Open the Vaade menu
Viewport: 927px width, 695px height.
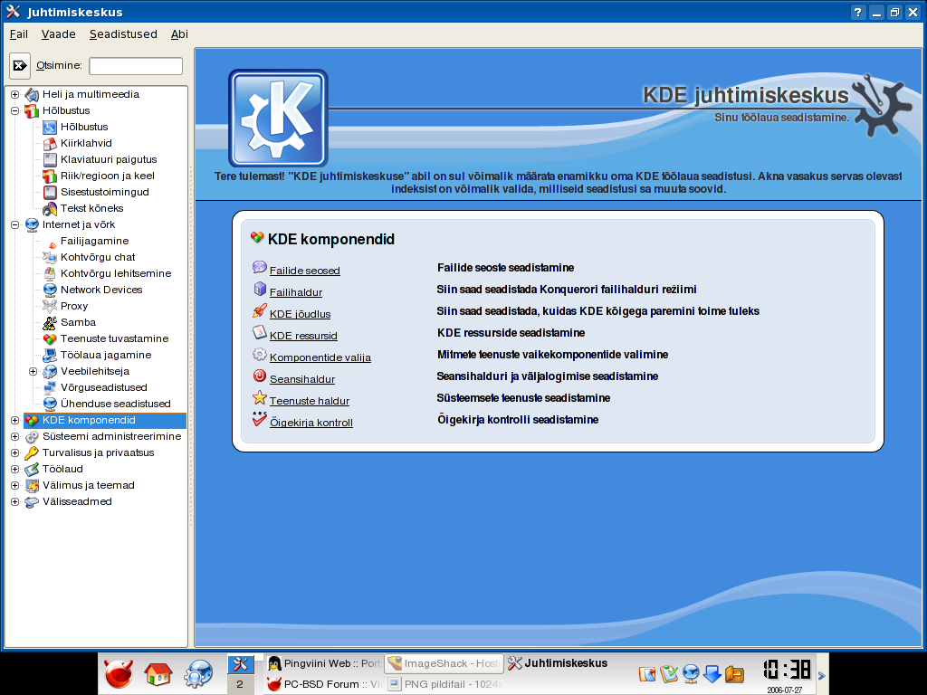click(59, 34)
